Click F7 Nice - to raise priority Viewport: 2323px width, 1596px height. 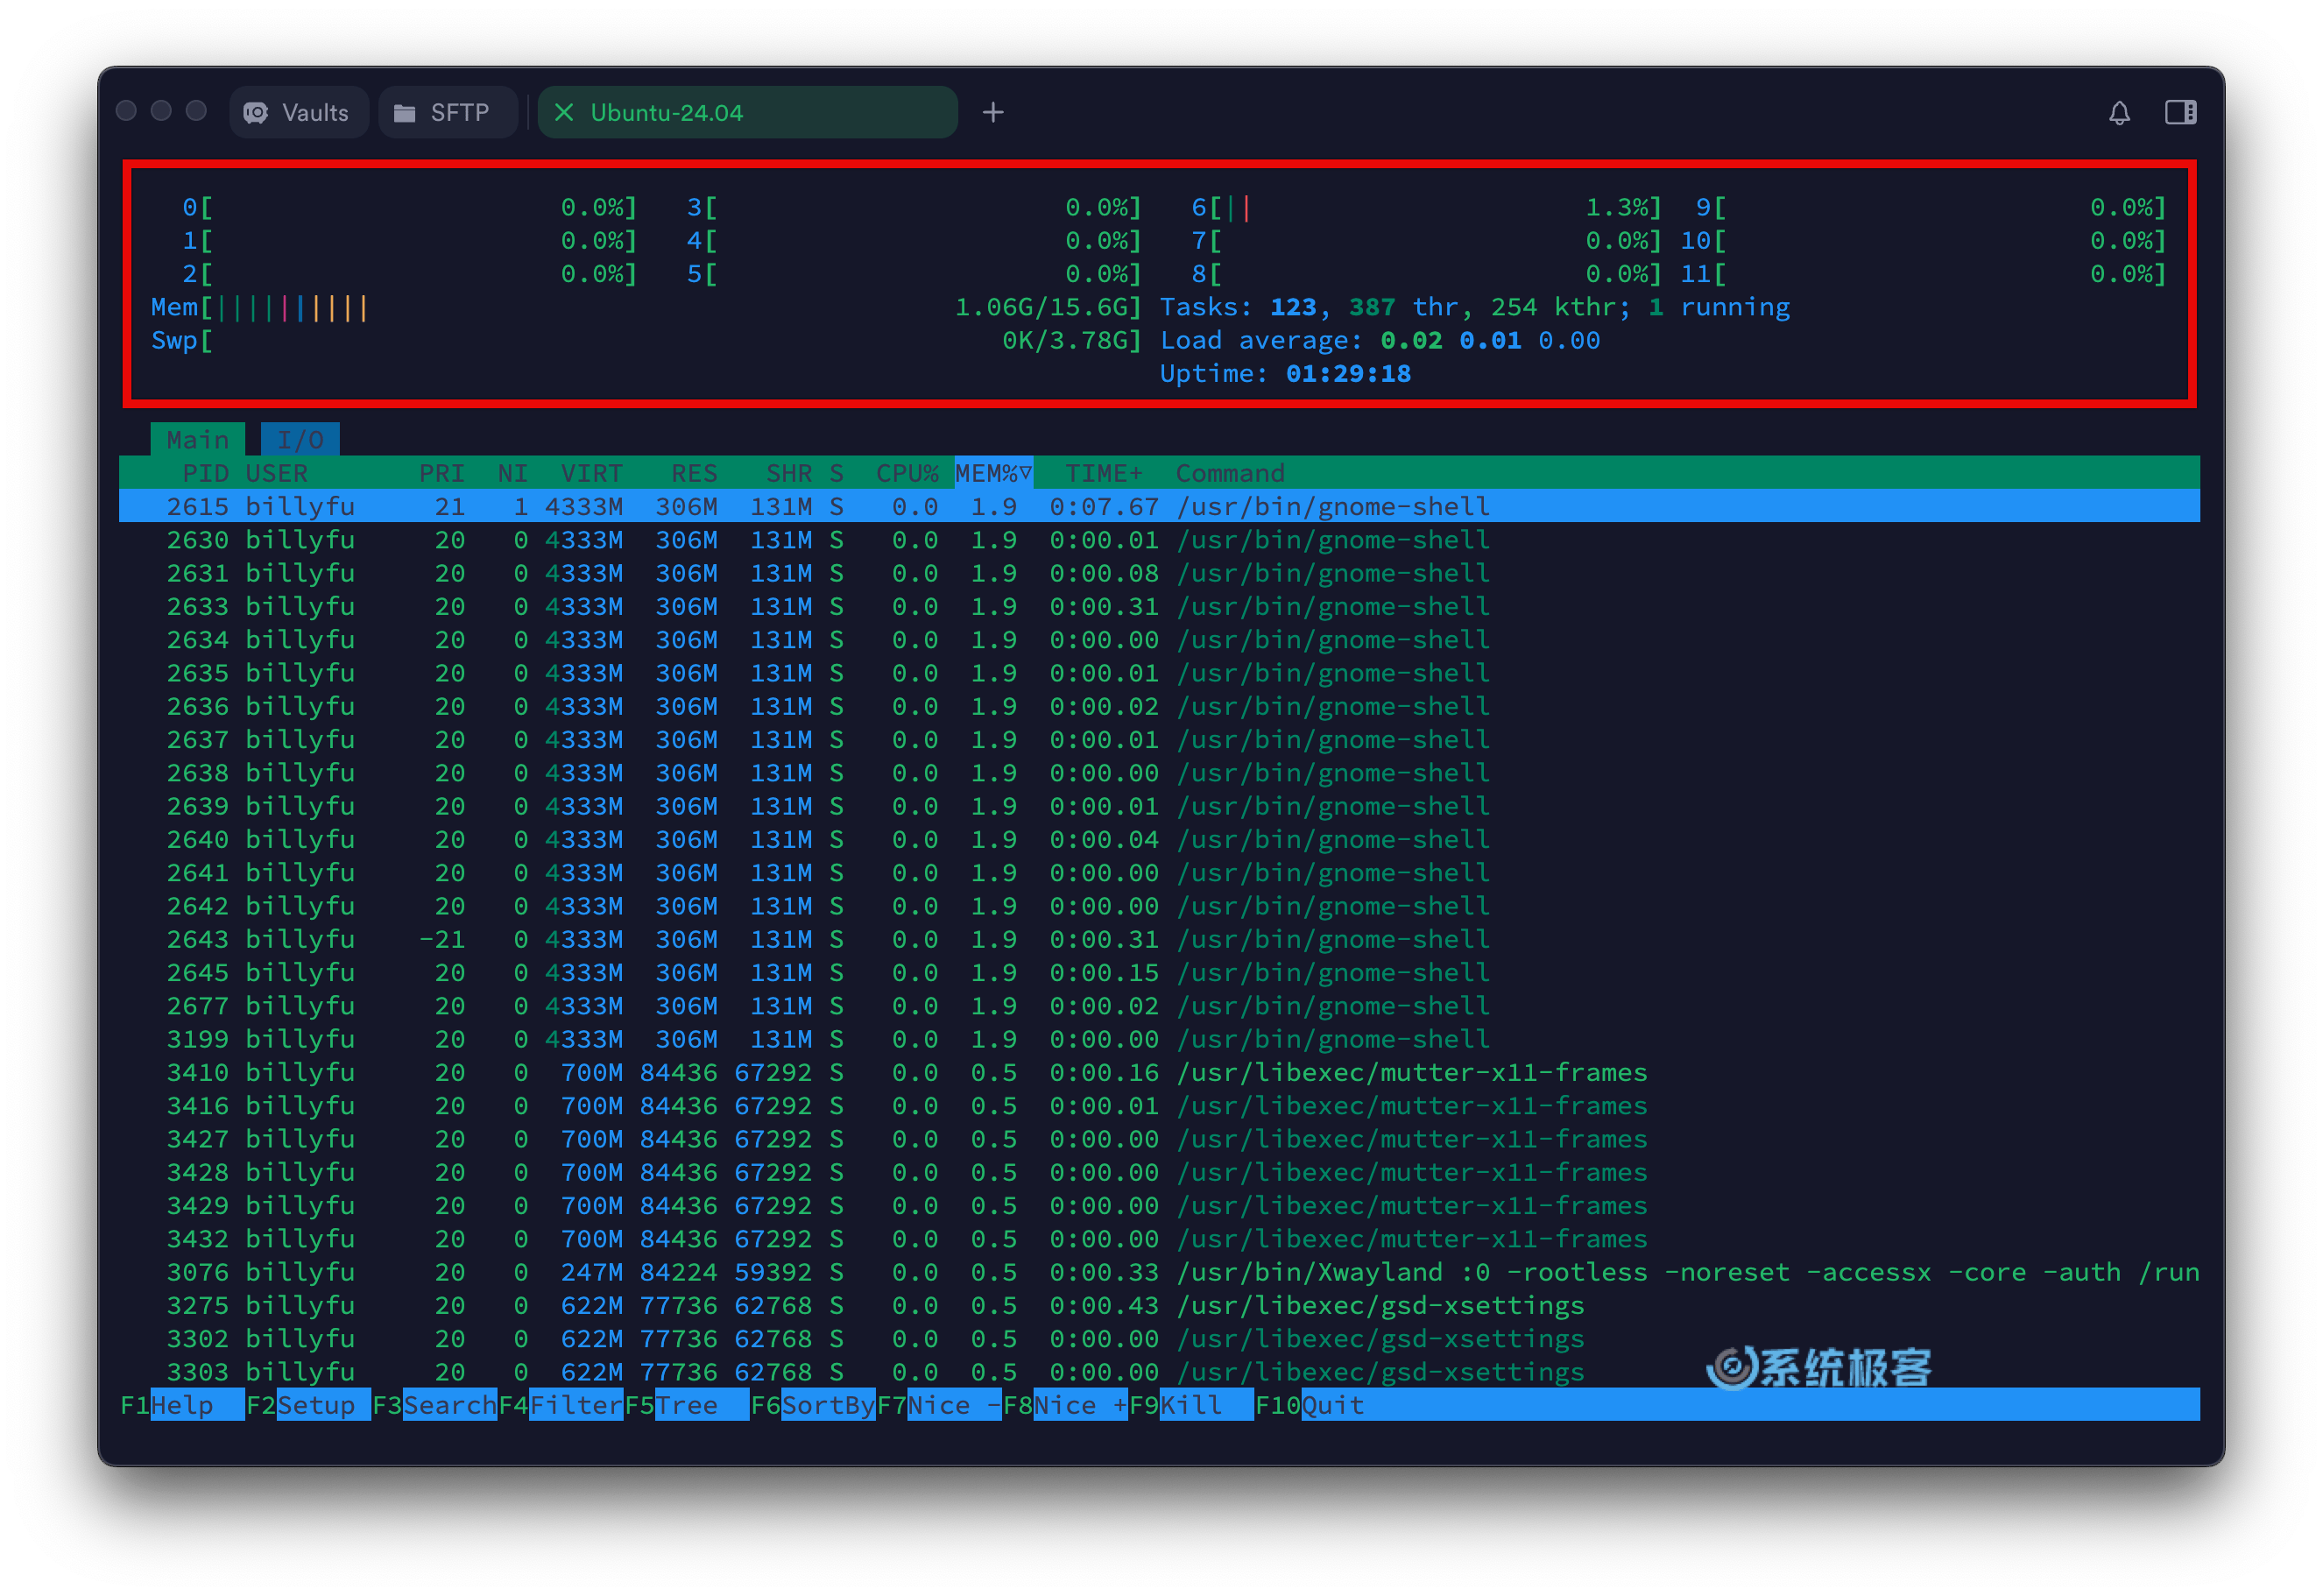click(x=939, y=1405)
